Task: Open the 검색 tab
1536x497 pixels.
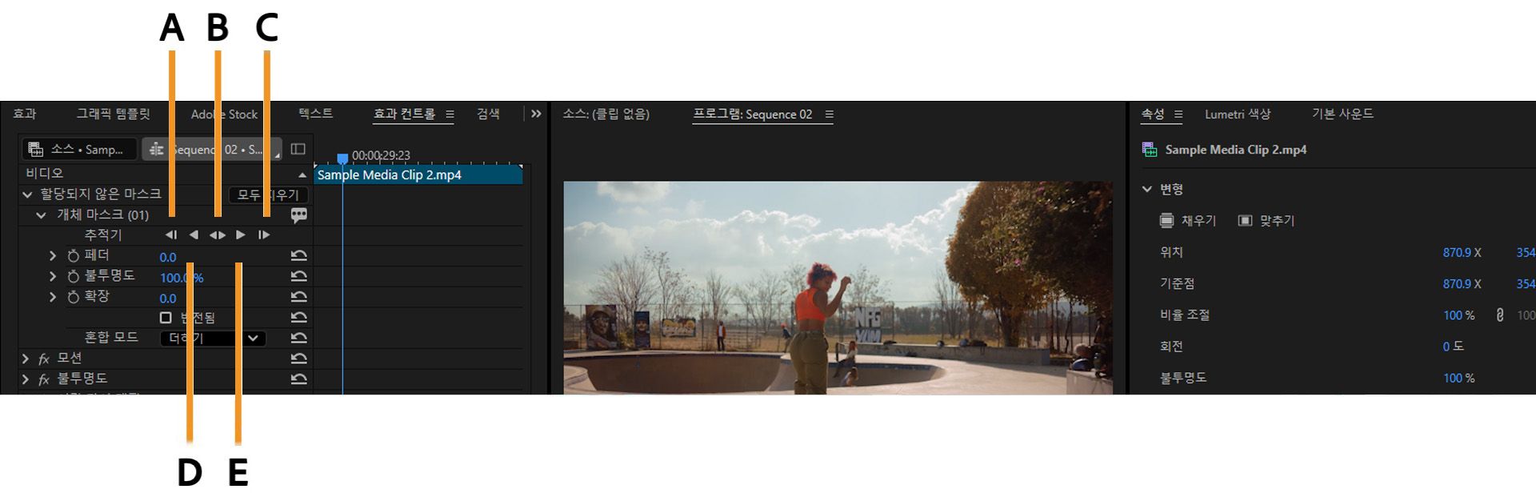Action: (488, 114)
